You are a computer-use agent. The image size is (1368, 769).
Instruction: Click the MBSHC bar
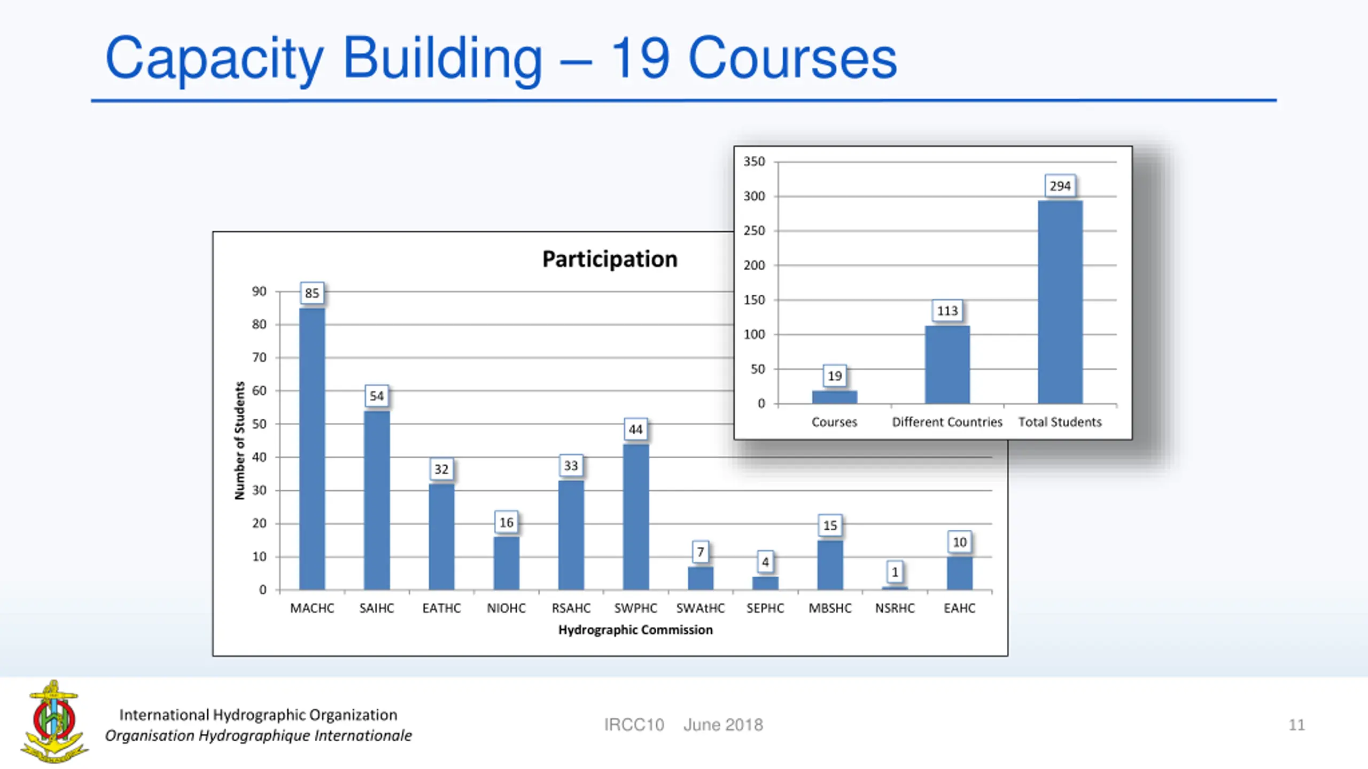830,565
